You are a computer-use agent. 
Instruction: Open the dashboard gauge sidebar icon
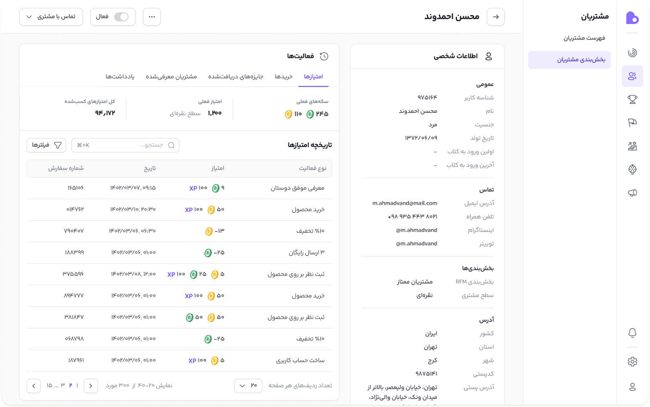coord(632,53)
